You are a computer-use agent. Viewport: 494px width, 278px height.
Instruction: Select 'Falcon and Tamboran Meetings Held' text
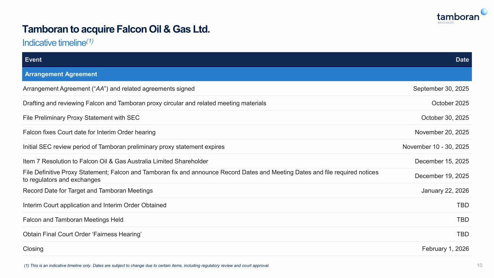coord(73,220)
